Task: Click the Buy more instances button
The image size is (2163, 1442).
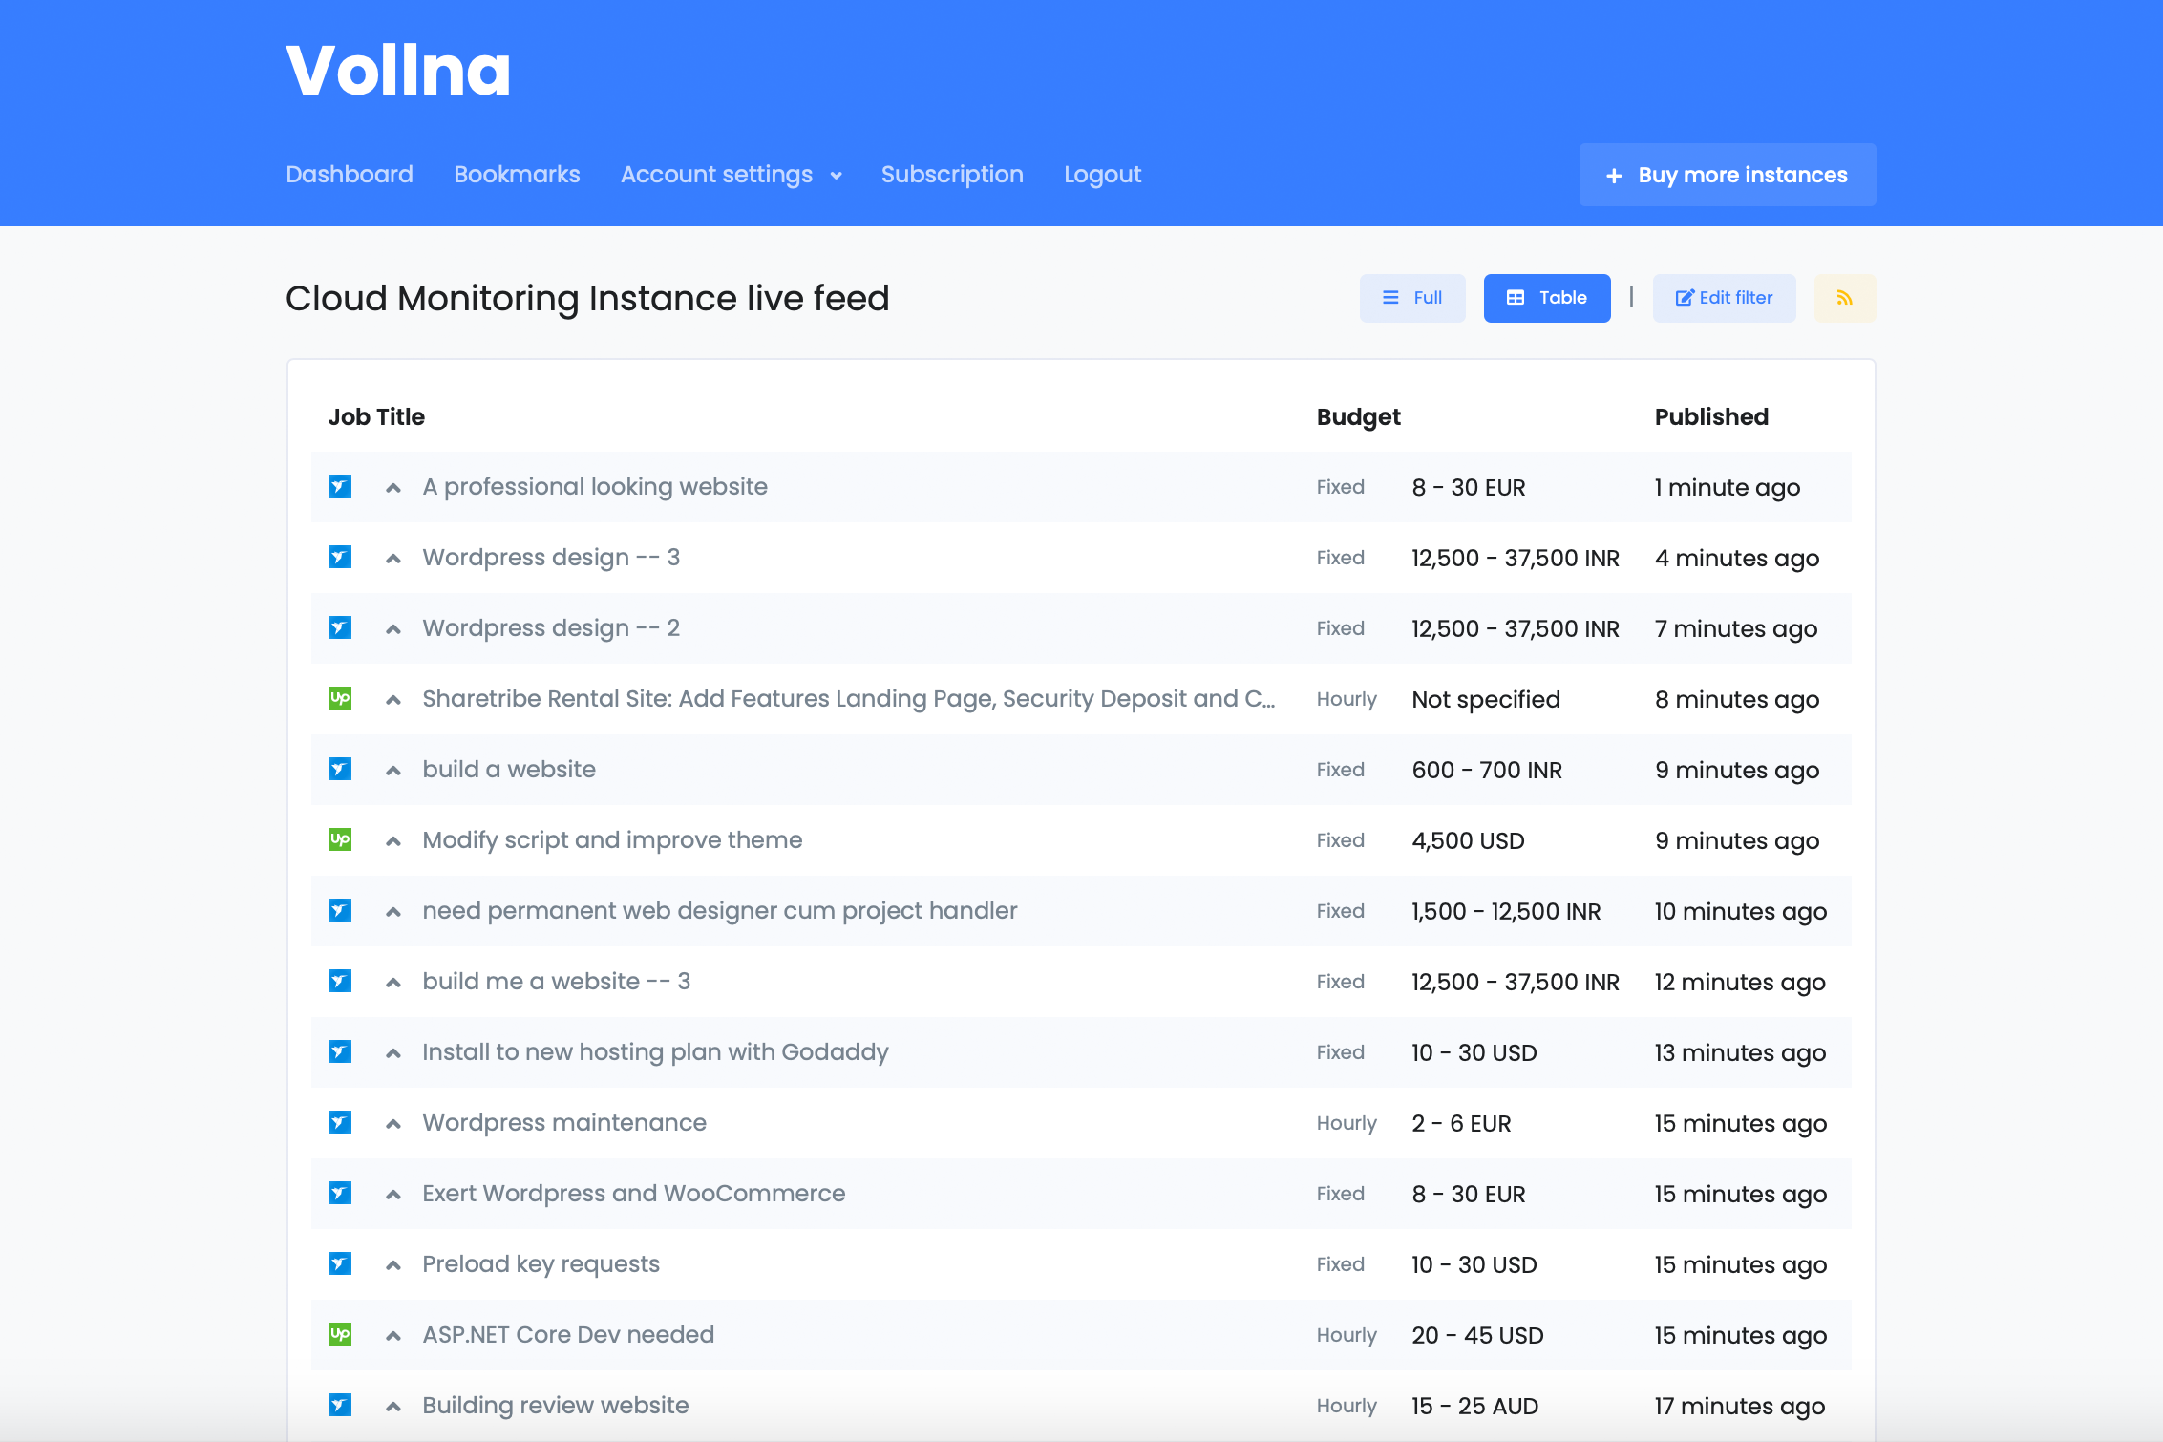Action: (x=1727, y=175)
